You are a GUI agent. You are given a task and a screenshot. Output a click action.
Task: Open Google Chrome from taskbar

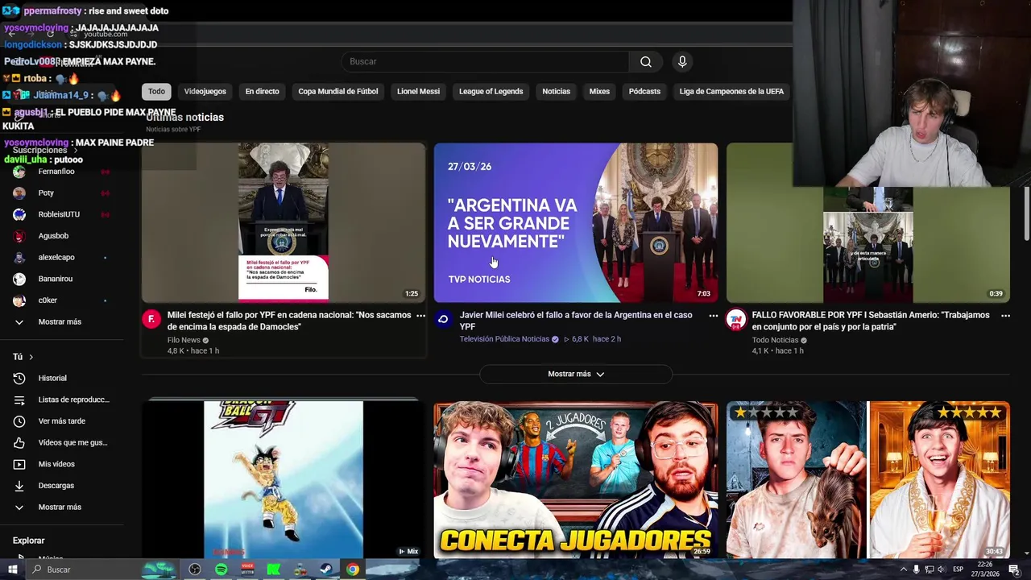353,570
